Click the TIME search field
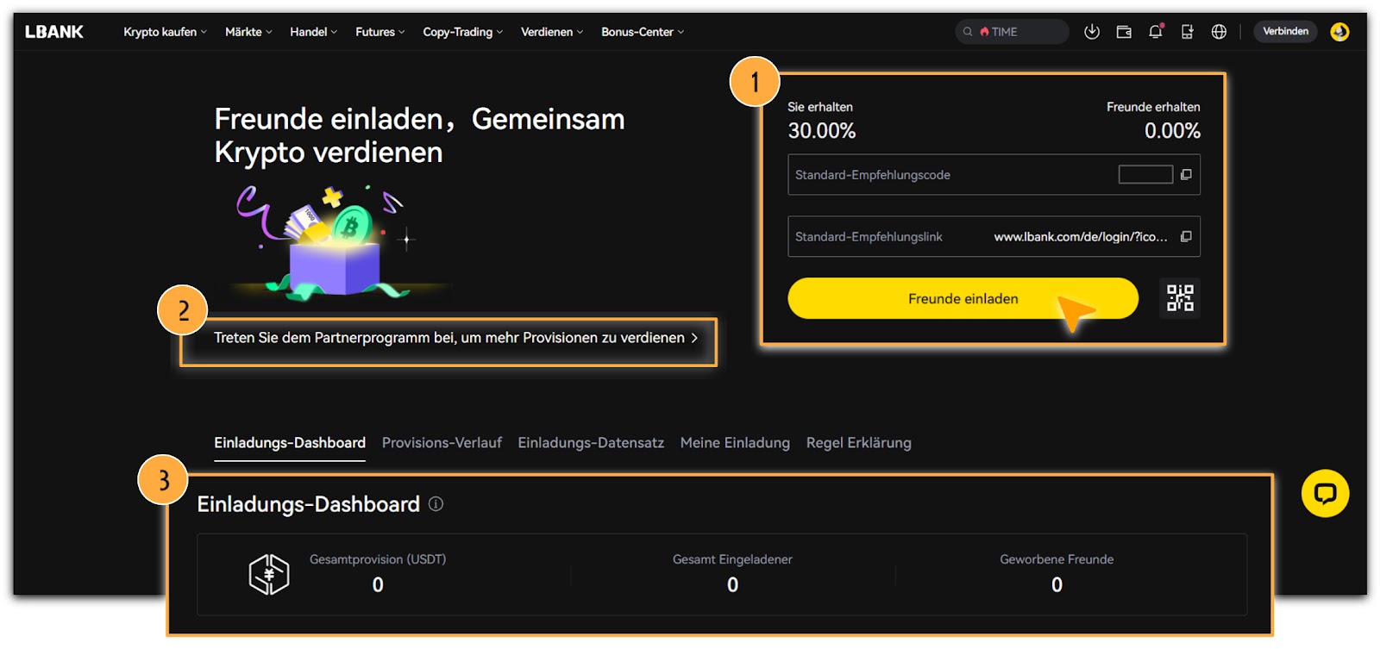 point(1013,32)
